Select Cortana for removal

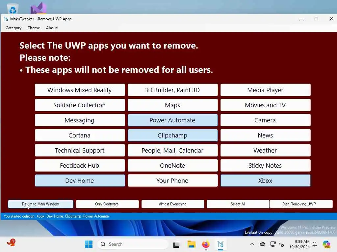(80, 135)
